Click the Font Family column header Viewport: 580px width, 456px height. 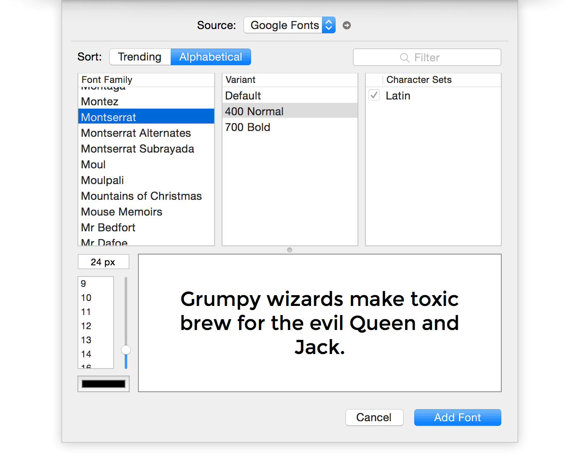point(146,80)
